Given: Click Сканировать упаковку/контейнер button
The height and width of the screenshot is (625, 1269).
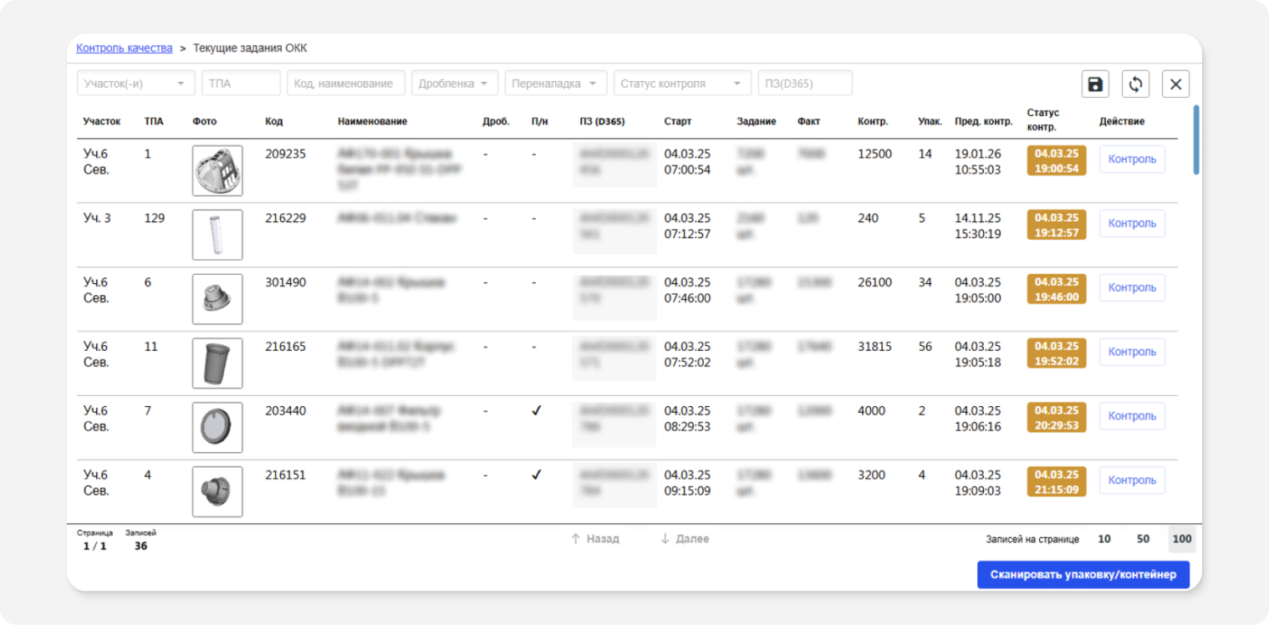Looking at the screenshot, I should (1083, 574).
